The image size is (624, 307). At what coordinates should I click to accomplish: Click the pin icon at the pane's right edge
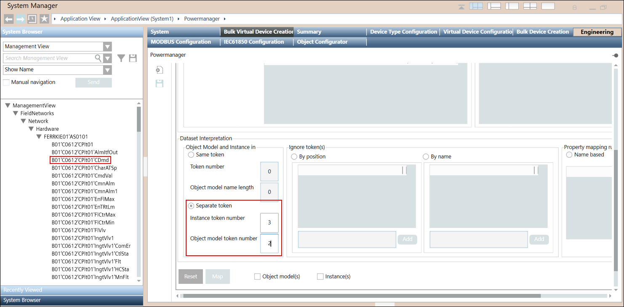[615, 56]
